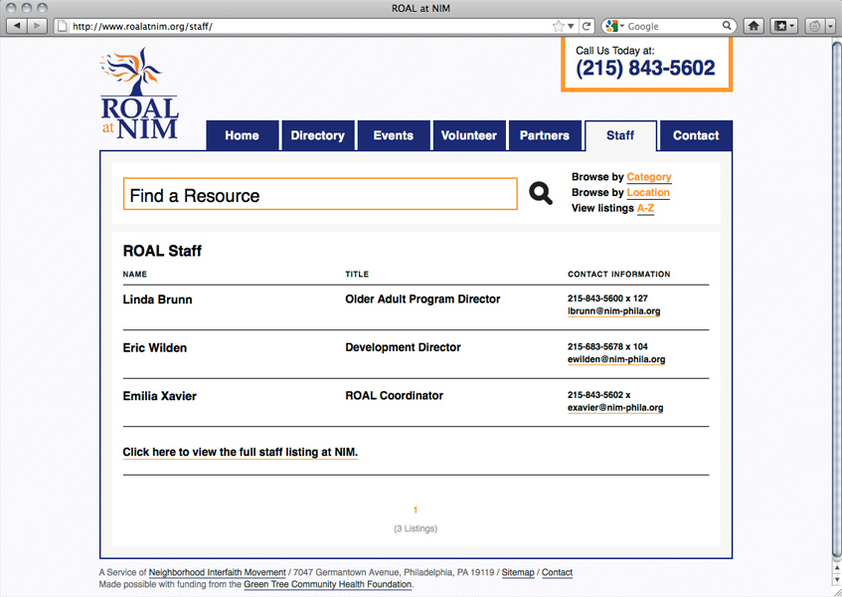Click the title ROAL Coordinator
The image size is (842, 597).
tap(394, 395)
